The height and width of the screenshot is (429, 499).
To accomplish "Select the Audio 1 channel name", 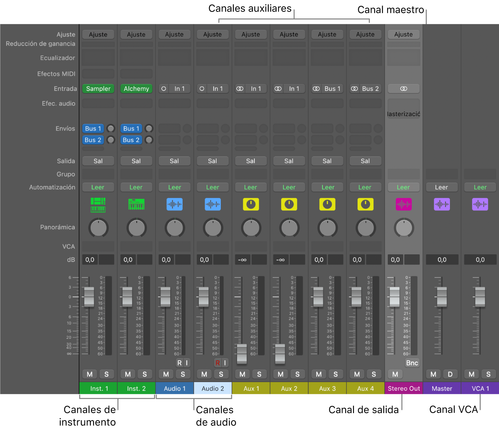I will (175, 389).
